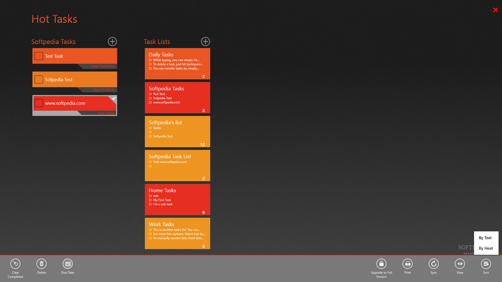
Task: Click the Due: Fri (9/13) label
Action: click(x=104, y=90)
